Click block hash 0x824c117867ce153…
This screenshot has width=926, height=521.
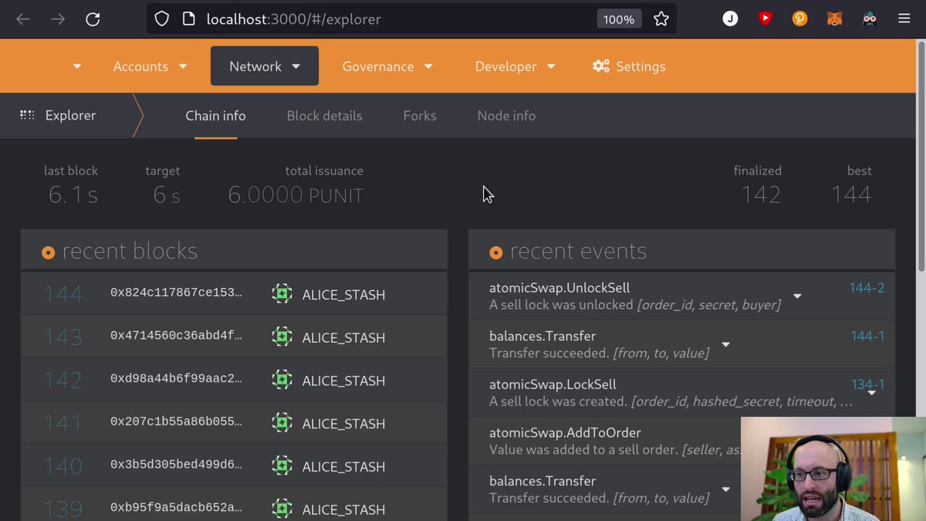point(176,293)
